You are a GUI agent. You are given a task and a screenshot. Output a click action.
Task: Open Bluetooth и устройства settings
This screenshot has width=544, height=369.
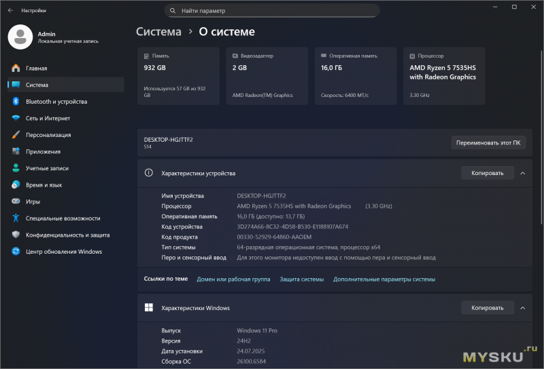coord(66,102)
